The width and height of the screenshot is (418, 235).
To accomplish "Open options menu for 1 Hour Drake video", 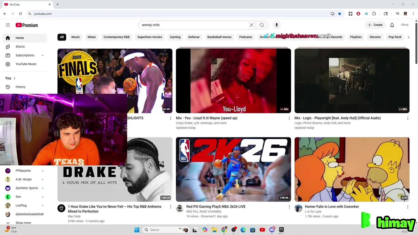I will (x=170, y=207).
